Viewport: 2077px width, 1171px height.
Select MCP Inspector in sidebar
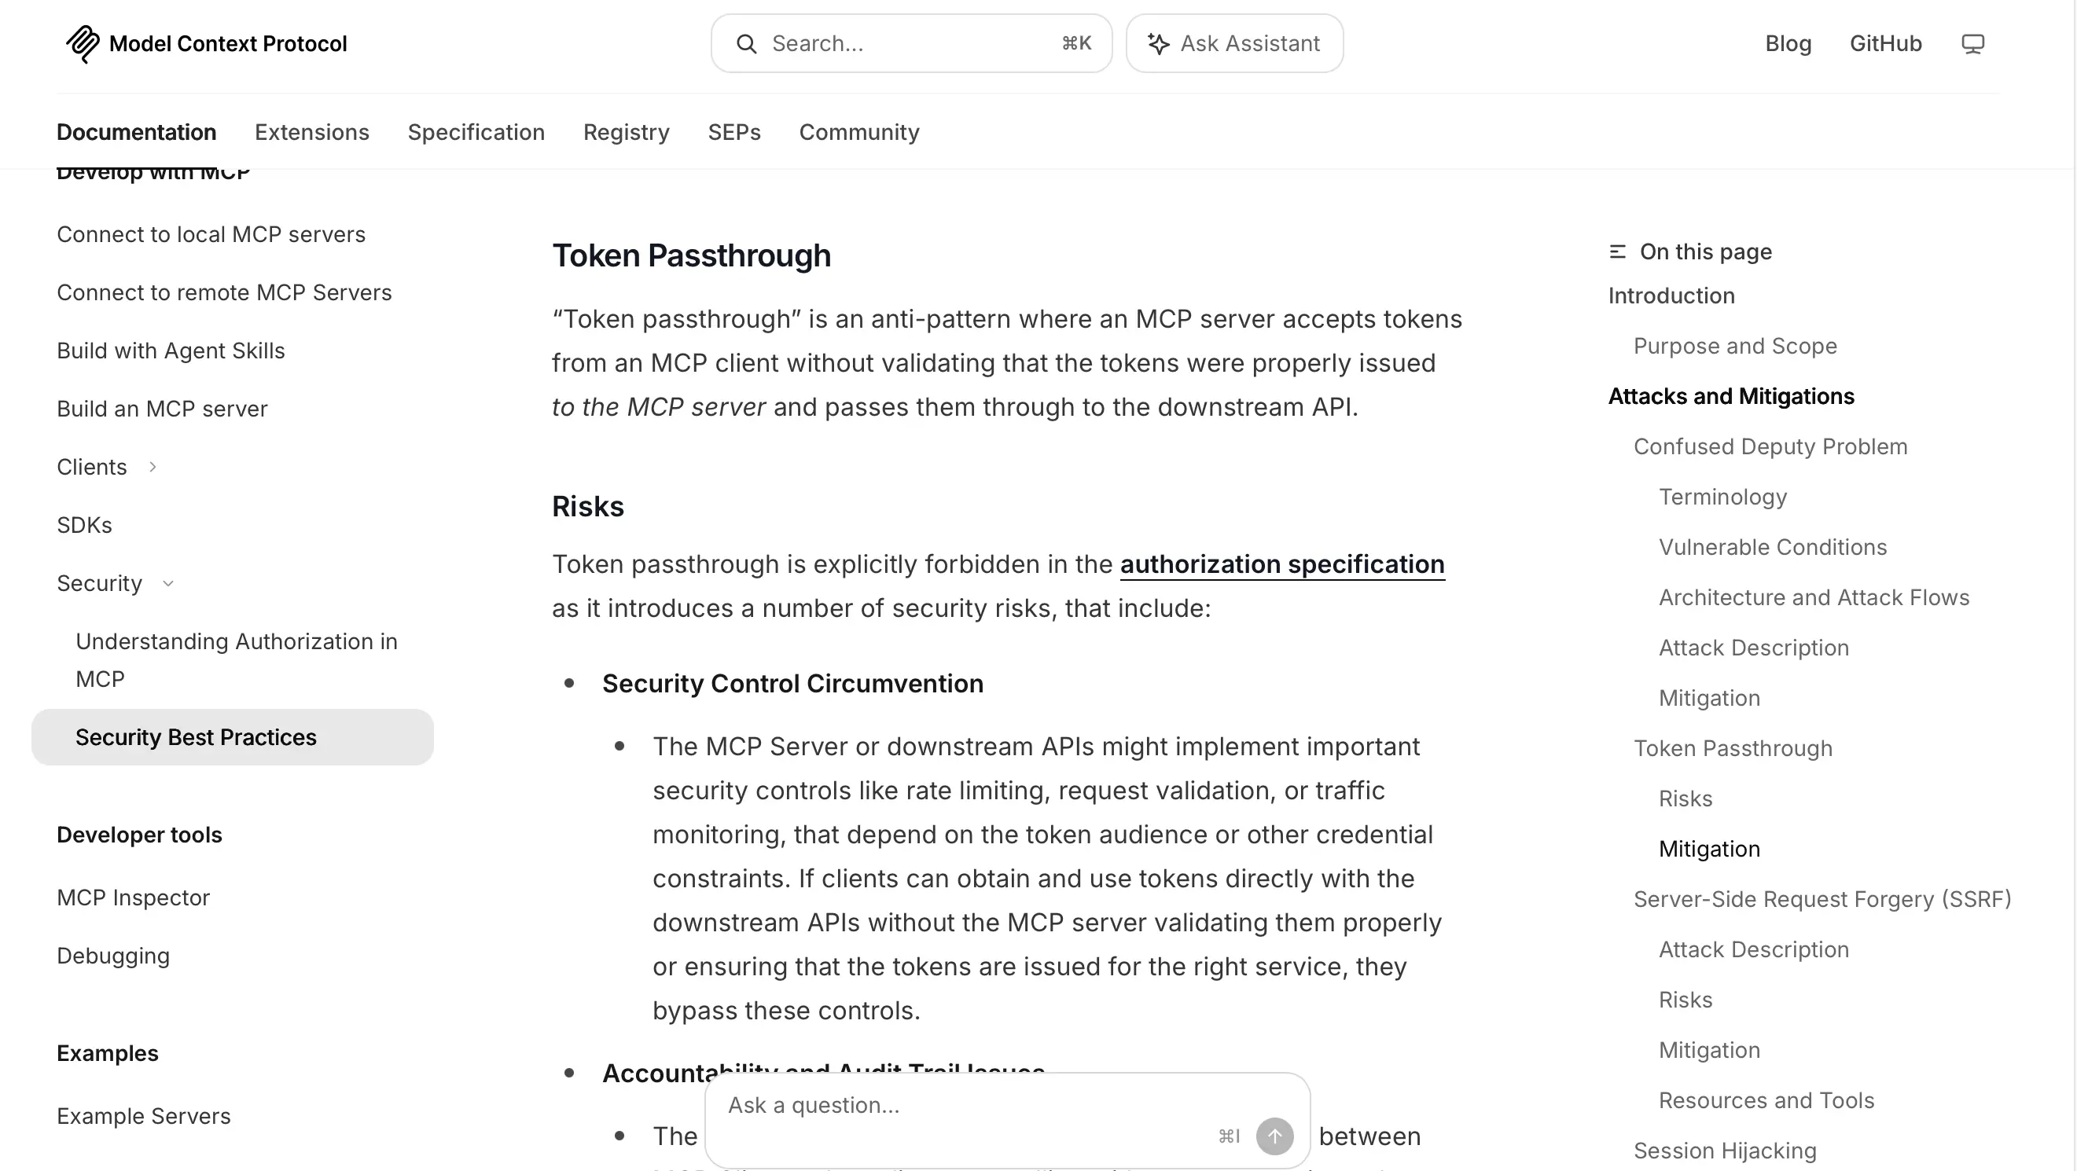133,897
